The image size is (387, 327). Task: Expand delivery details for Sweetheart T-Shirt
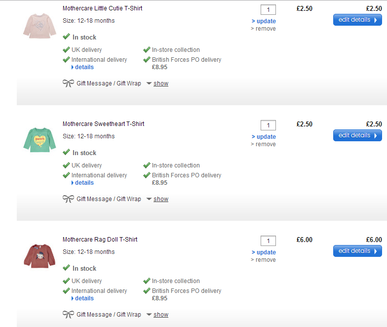(x=84, y=183)
